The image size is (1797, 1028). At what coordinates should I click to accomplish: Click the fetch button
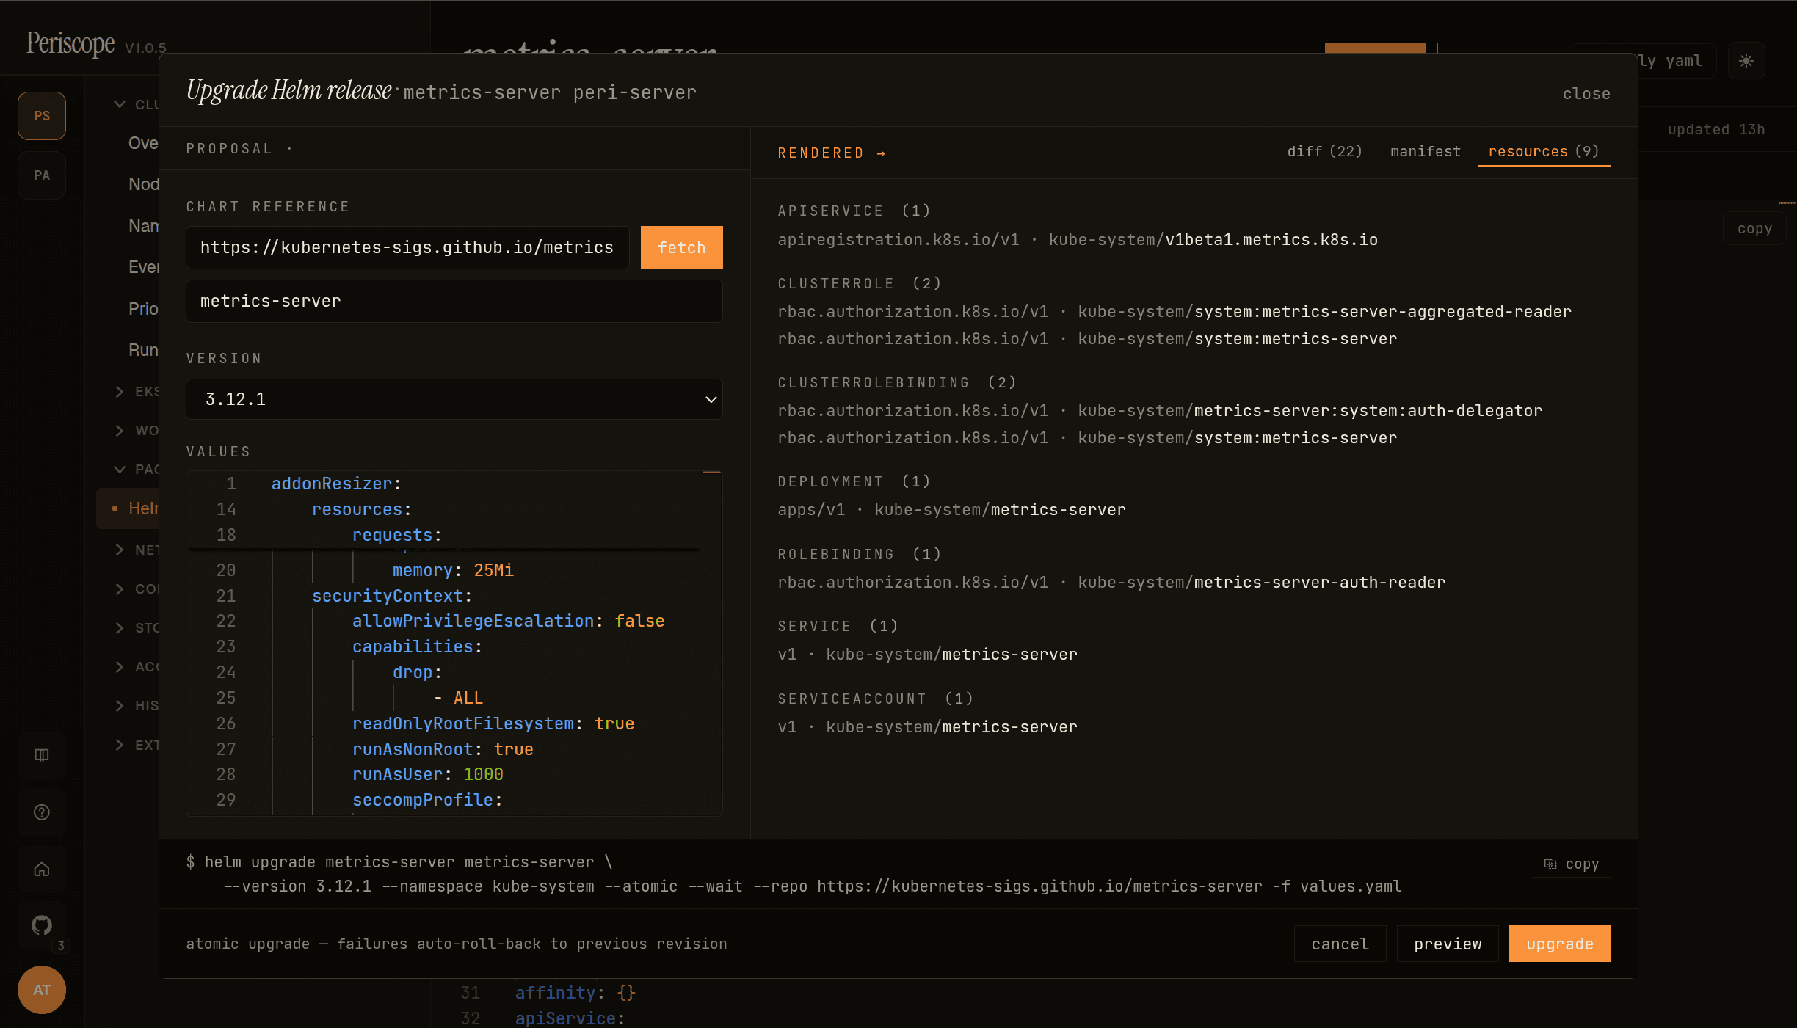tap(681, 248)
